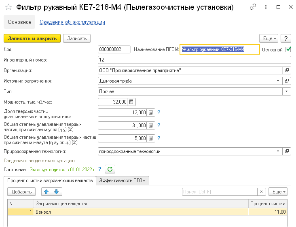Click the Инвентарный номер input field

point(194,60)
